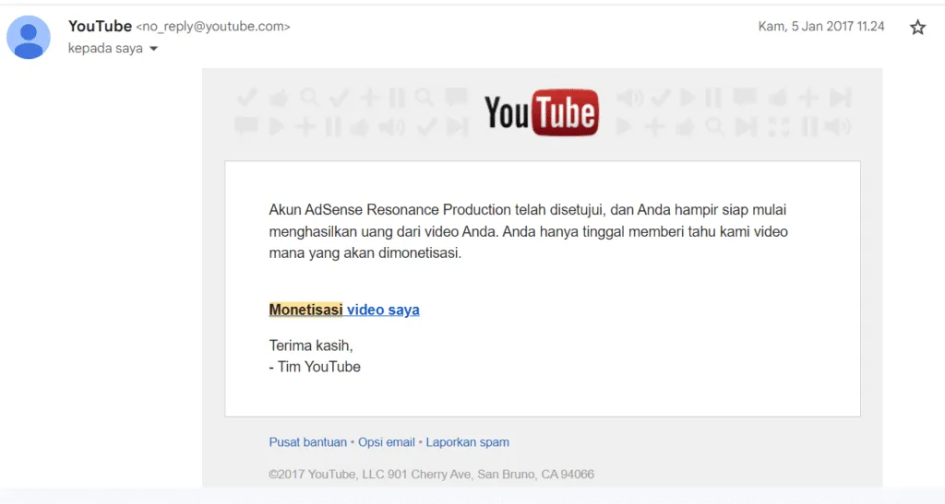This screenshot has width=945, height=504.
Task: Open the 'video saya' link text
Action: (x=383, y=311)
